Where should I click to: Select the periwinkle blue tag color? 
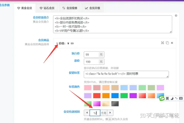pyautogui.click(x=133, y=88)
